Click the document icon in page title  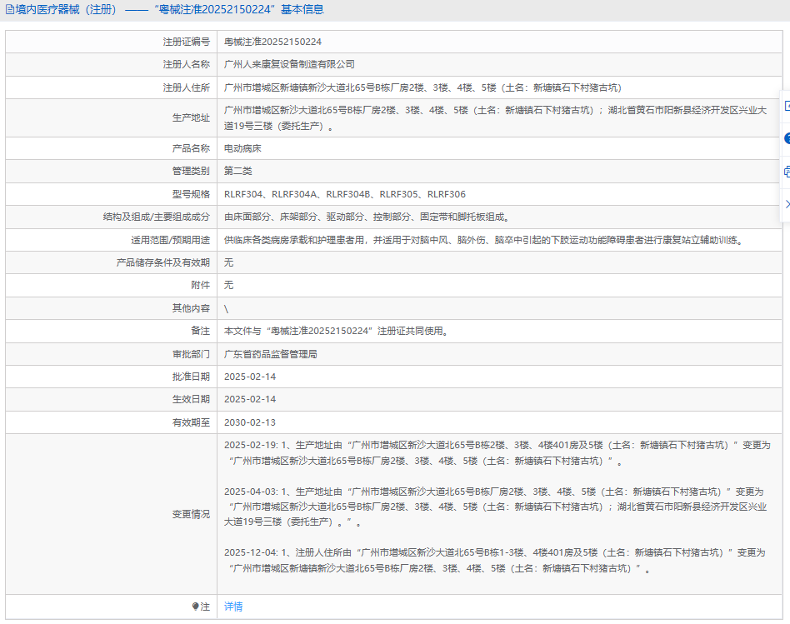[x=9, y=9]
